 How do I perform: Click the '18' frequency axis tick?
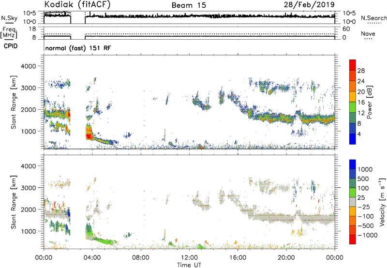coord(32,29)
